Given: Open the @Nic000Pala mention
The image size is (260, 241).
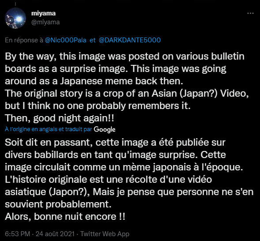Looking at the screenshot, I should (66, 40).
